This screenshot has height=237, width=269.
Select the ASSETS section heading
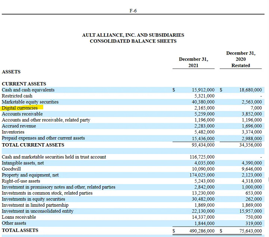[x=11, y=72]
